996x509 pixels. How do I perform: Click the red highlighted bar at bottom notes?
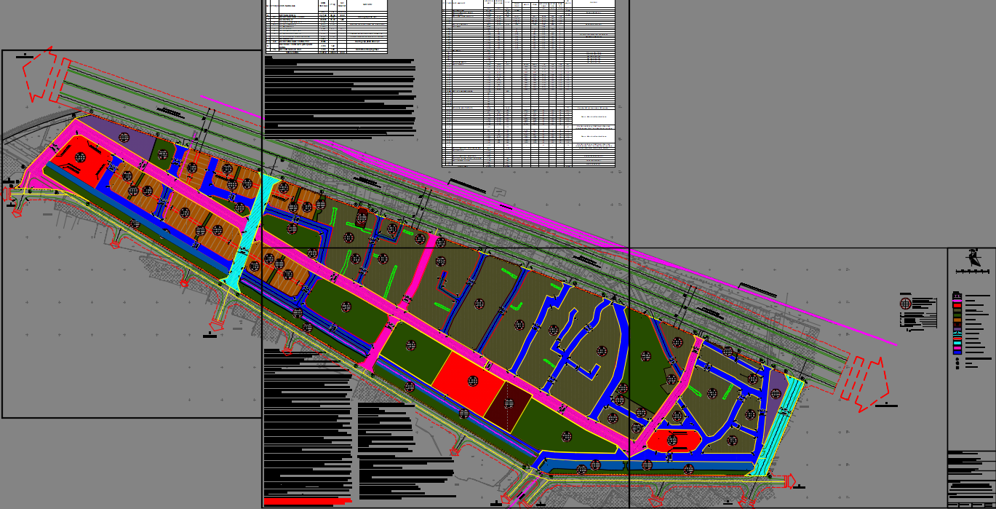(x=306, y=502)
